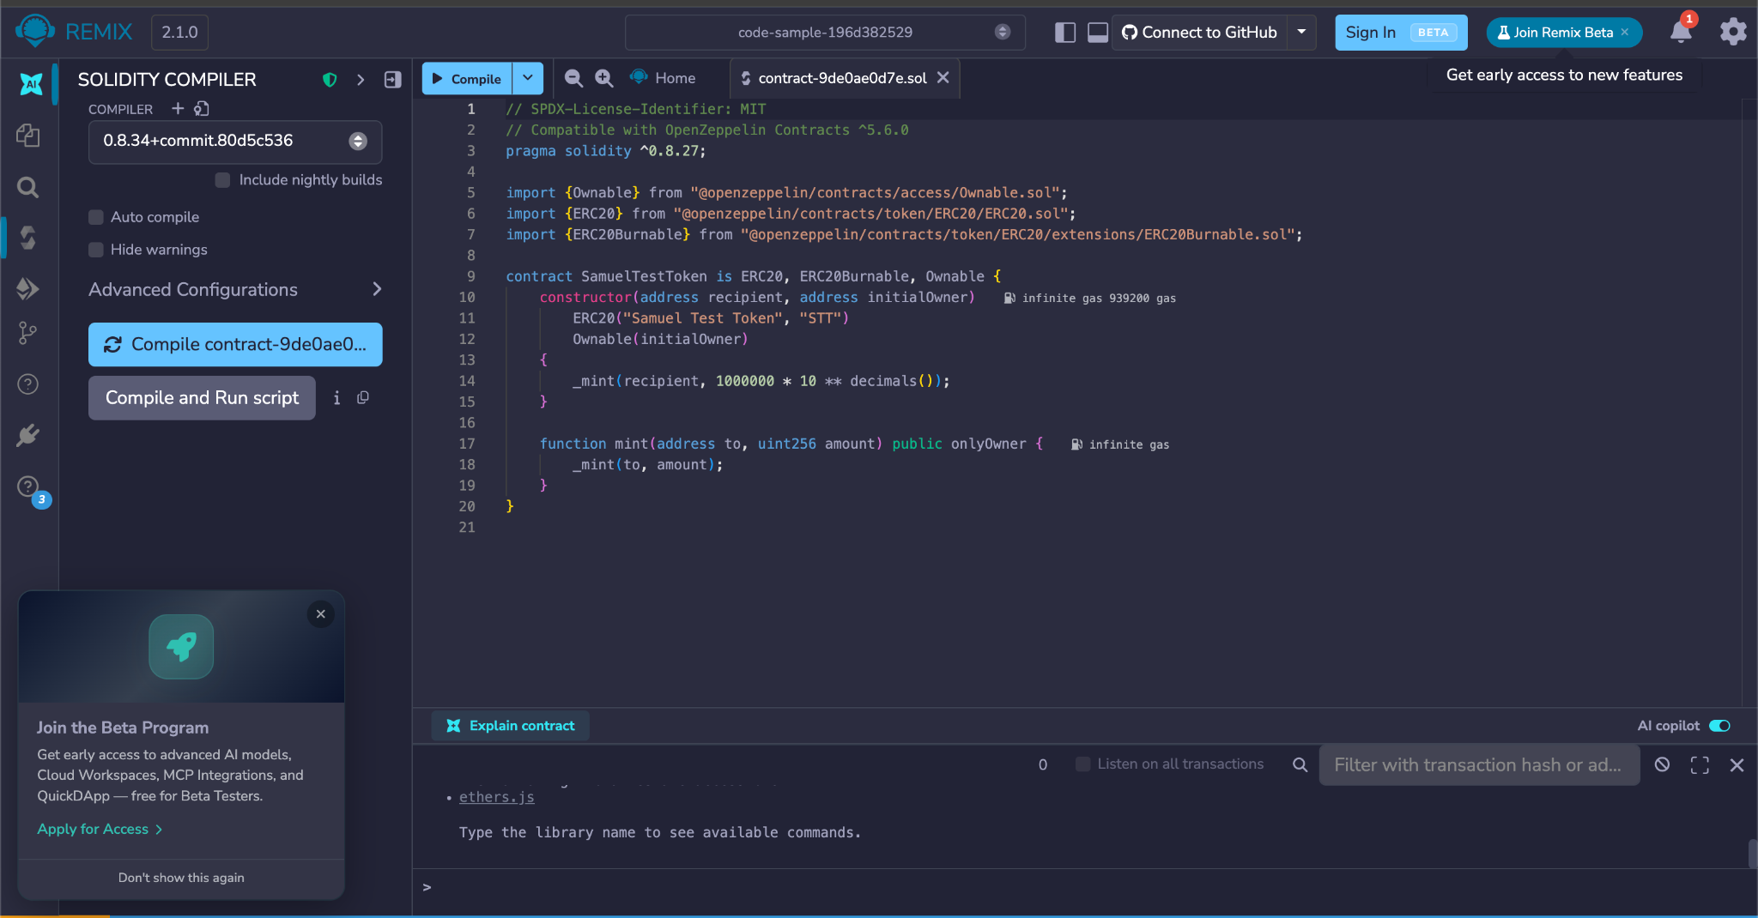
Task: Clear the terminal console
Action: coord(1663,764)
